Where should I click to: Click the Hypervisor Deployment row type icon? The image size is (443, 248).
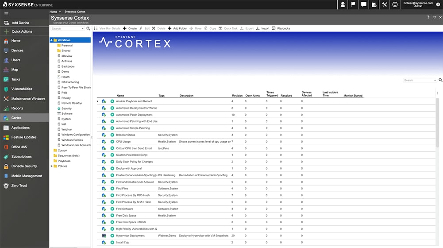click(104, 236)
